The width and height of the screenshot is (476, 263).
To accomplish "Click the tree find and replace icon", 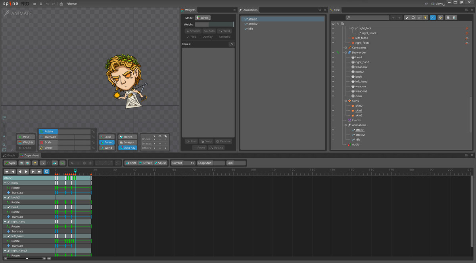I will tap(440, 17).
